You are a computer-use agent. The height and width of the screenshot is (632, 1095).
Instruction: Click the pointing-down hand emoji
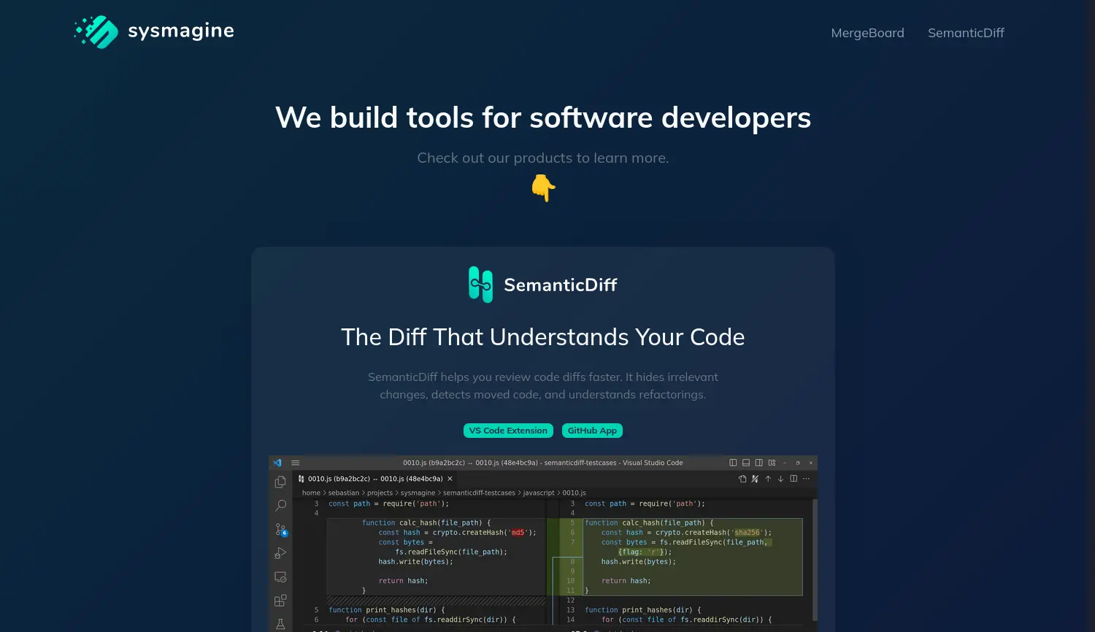543,188
